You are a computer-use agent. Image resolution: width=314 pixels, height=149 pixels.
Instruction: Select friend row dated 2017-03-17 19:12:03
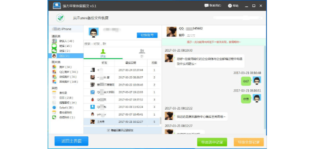121,92
